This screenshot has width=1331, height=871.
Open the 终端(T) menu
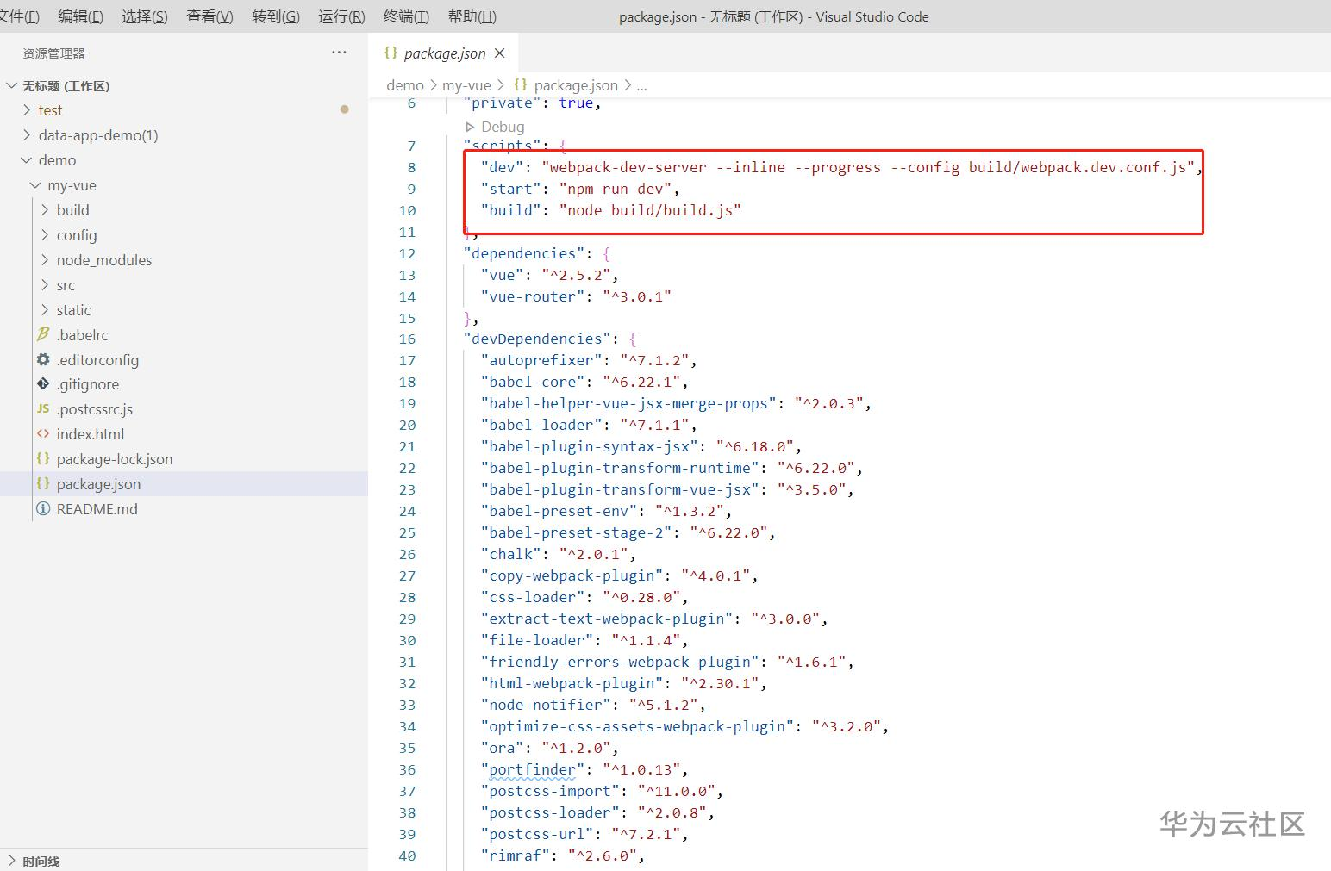406,16
